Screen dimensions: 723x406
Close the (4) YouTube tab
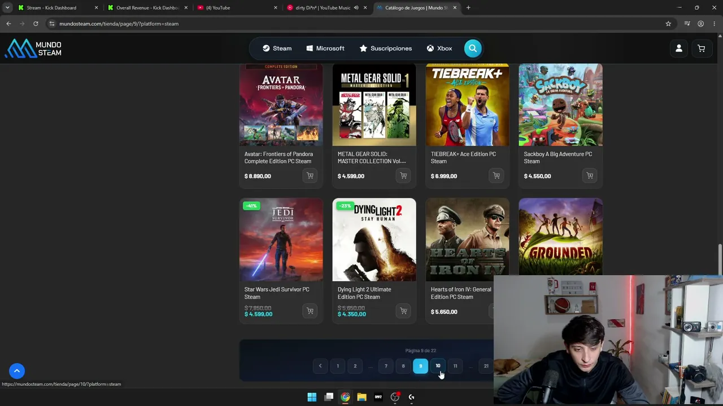point(276,8)
